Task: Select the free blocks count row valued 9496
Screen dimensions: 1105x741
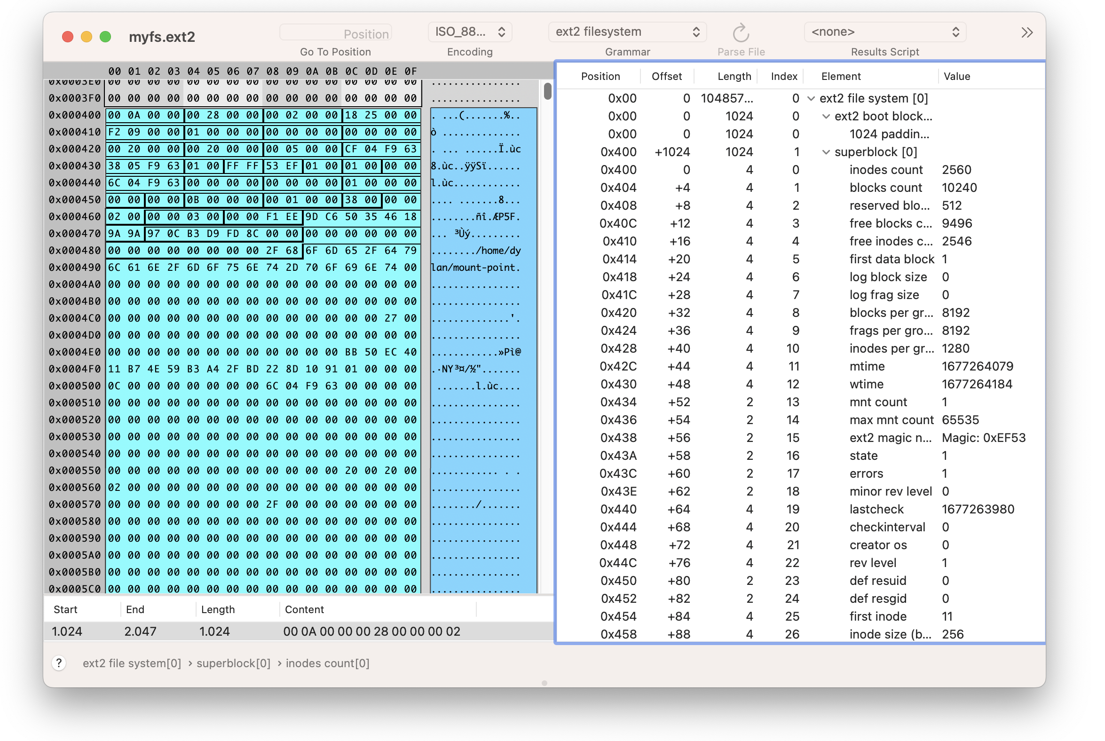Action: (801, 223)
